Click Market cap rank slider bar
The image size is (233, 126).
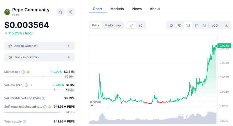tap(33, 77)
